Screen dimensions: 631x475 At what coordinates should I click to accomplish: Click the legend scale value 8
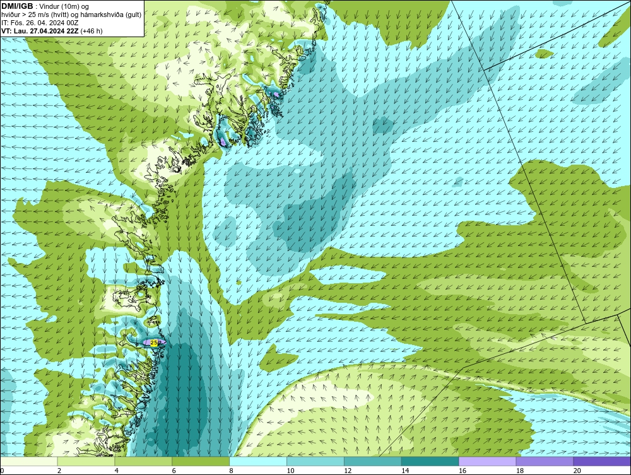231,471
